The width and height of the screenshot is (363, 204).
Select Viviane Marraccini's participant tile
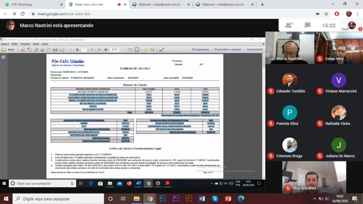[338, 84]
